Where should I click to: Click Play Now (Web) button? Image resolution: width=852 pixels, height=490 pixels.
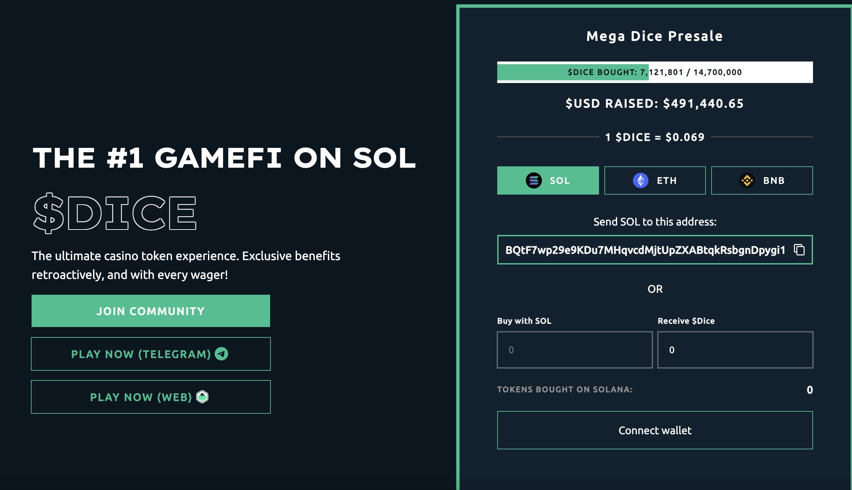(151, 397)
